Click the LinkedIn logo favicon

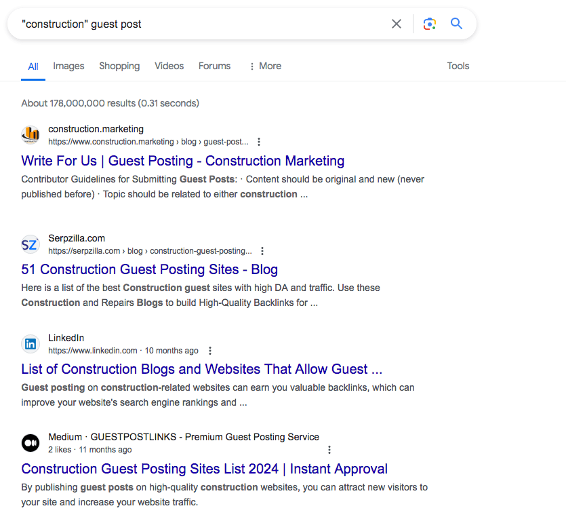pos(31,344)
